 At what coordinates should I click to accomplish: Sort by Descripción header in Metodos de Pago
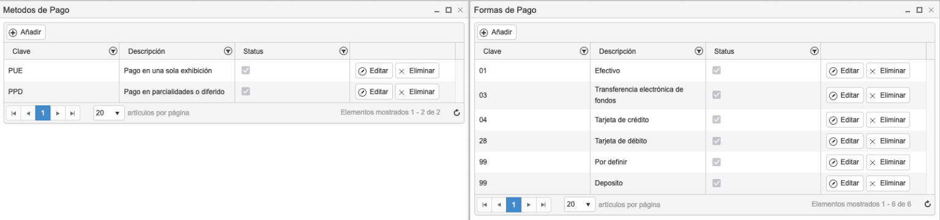coord(146,51)
